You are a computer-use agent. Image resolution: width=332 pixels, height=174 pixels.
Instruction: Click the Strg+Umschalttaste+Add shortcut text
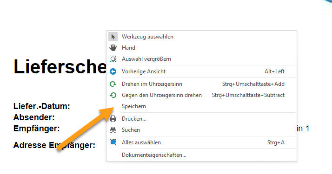(253, 84)
